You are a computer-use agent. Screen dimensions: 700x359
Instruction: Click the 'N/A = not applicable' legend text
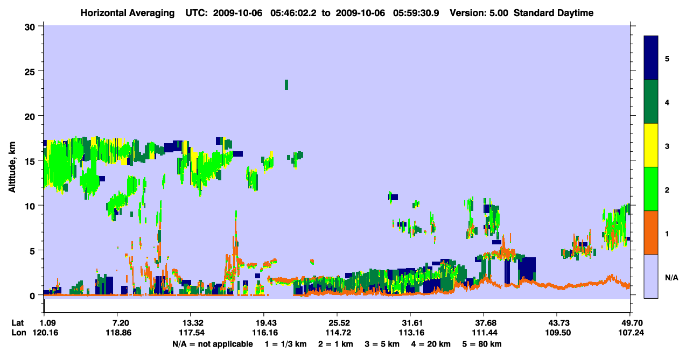(x=212, y=344)
